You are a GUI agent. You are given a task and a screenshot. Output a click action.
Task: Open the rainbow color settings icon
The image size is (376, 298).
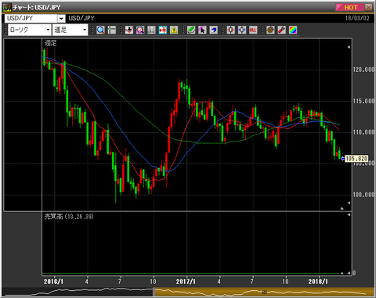tap(293, 30)
